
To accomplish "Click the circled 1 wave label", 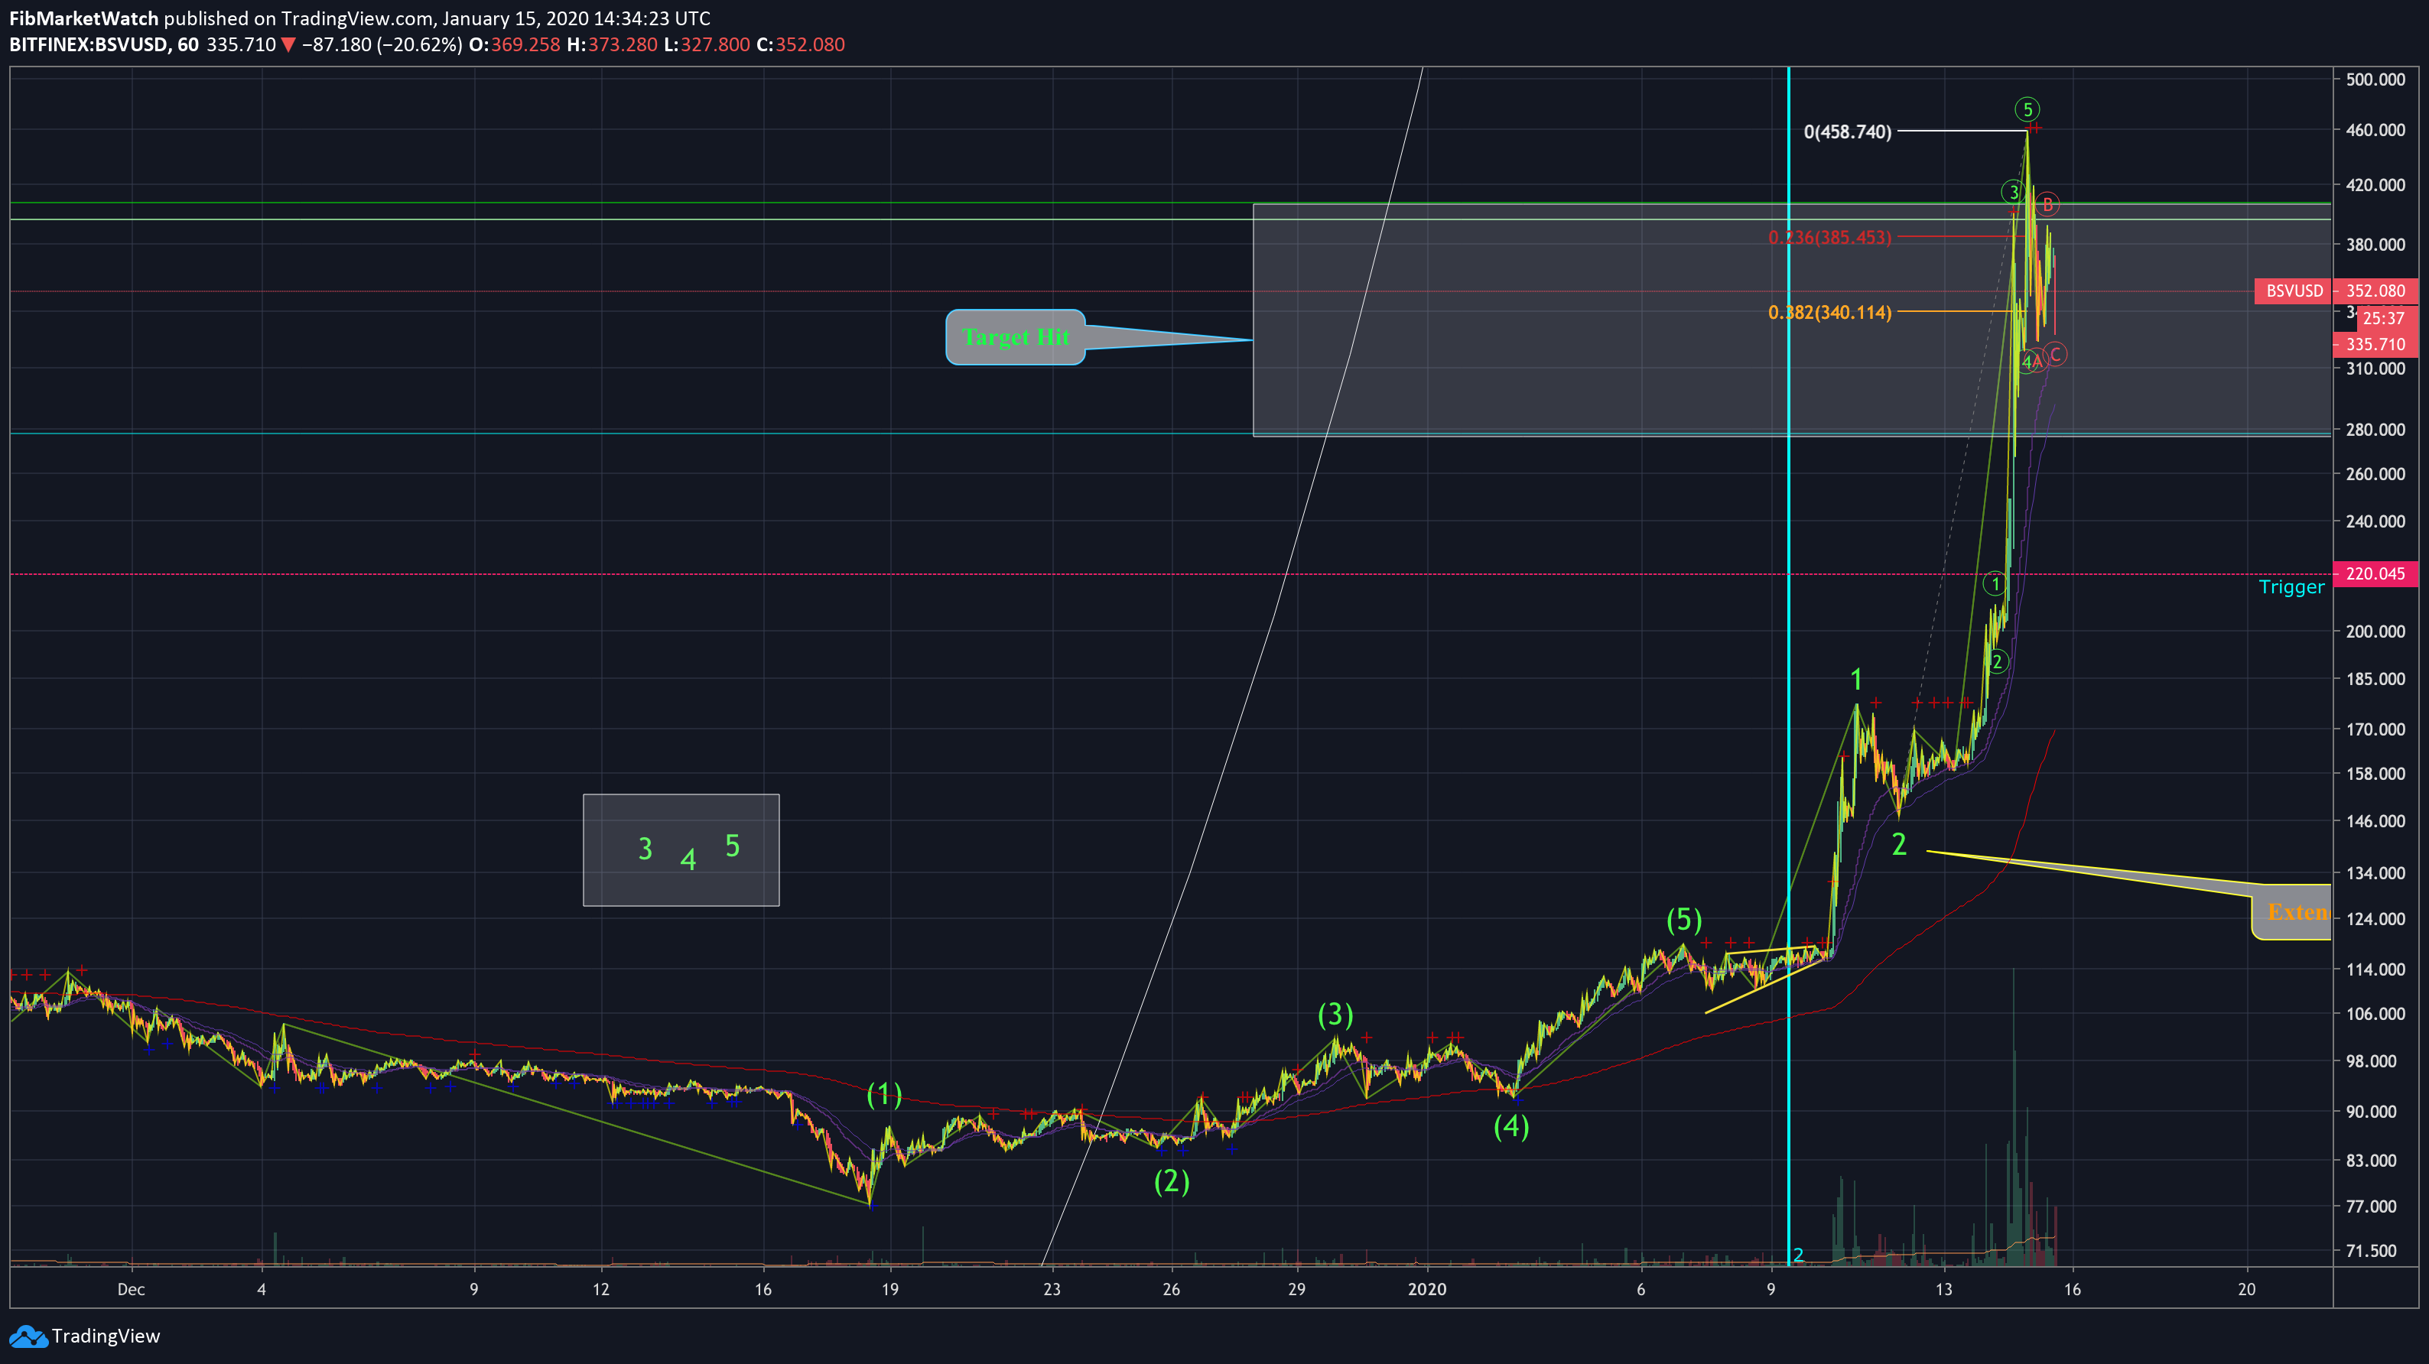I will click(1995, 583).
